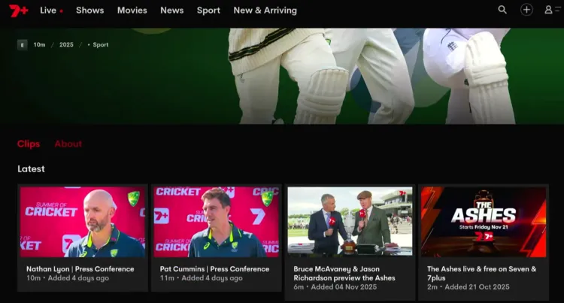
Task: Open the Sport menu item
Action: [208, 11]
